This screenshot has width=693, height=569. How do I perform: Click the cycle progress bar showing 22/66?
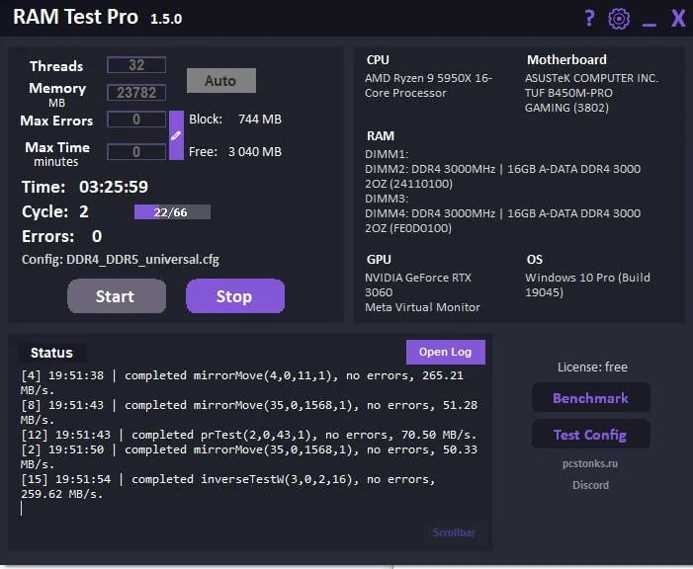pyautogui.click(x=172, y=212)
